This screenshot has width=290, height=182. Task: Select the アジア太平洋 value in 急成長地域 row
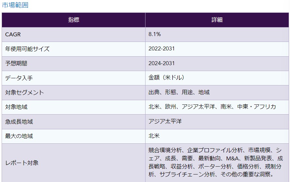(x=165, y=121)
